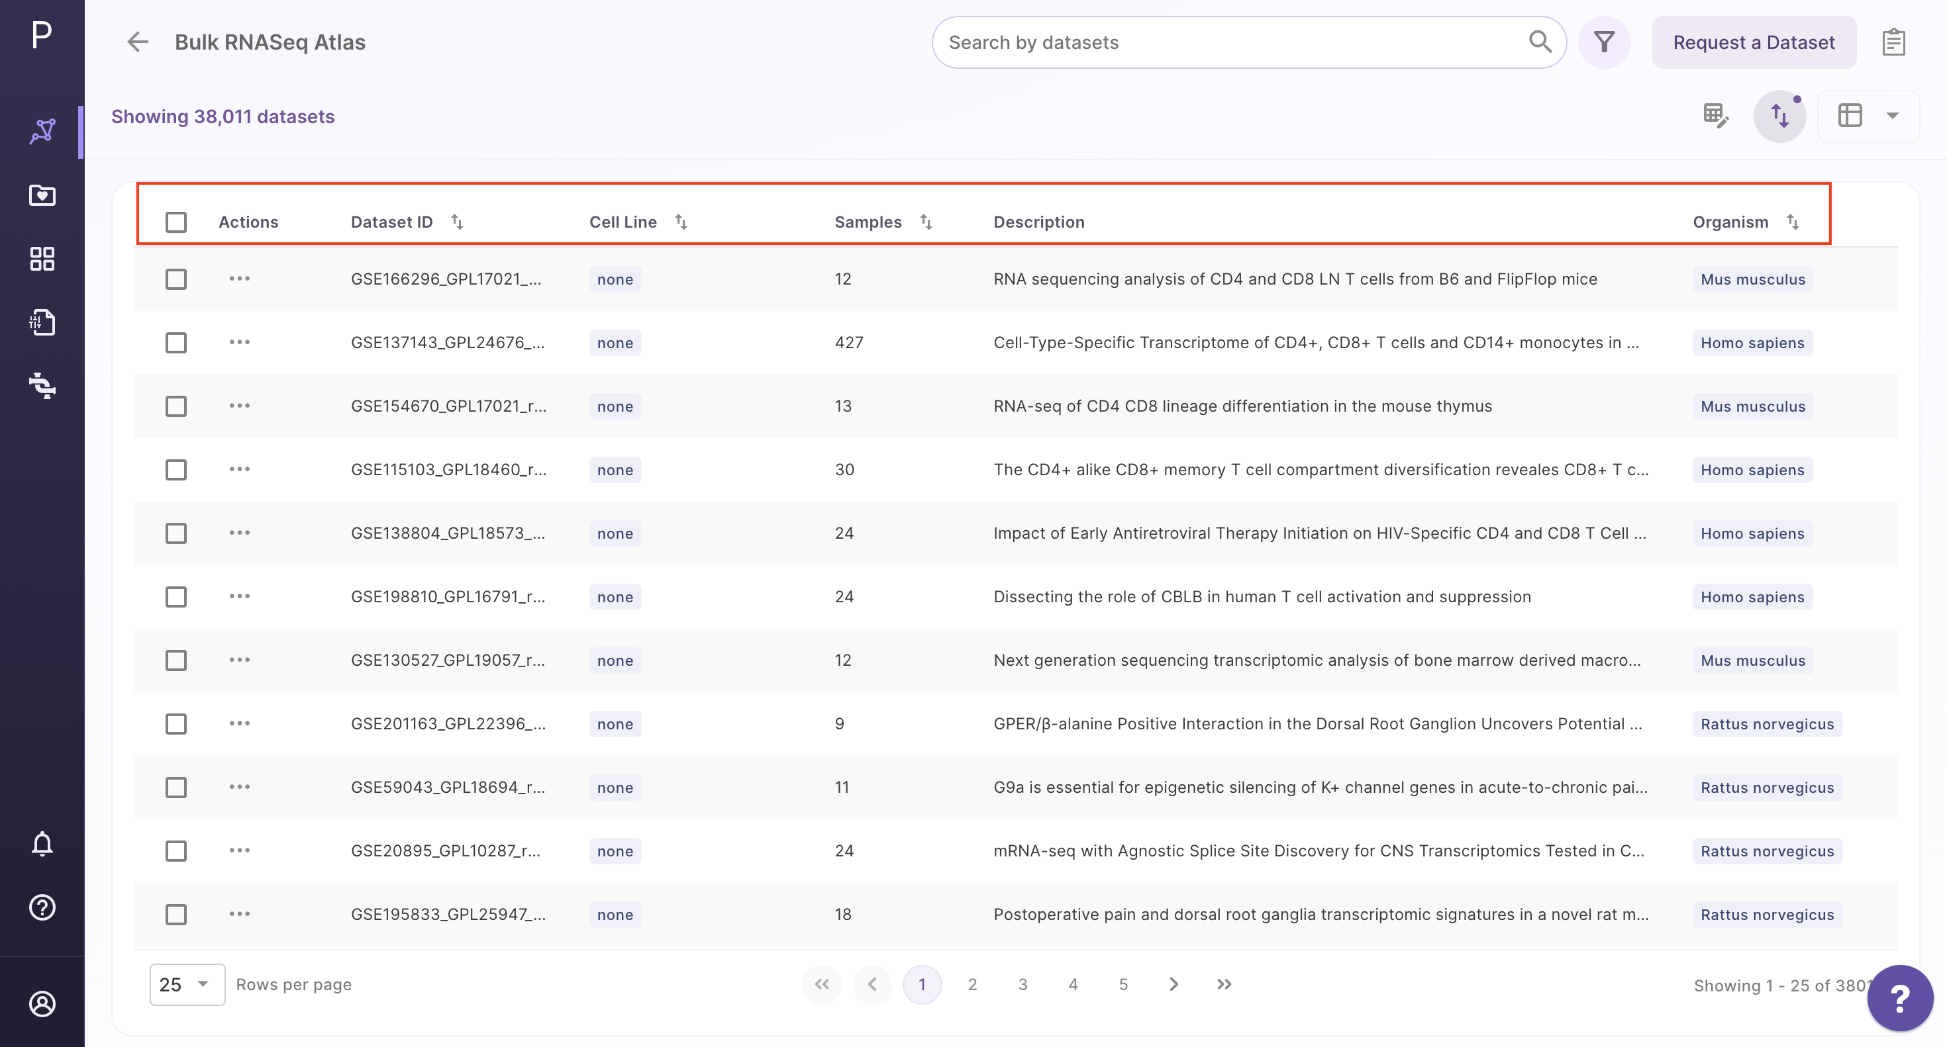Open the actions menu for GSE166296_GPL17021

(x=240, y=279)
